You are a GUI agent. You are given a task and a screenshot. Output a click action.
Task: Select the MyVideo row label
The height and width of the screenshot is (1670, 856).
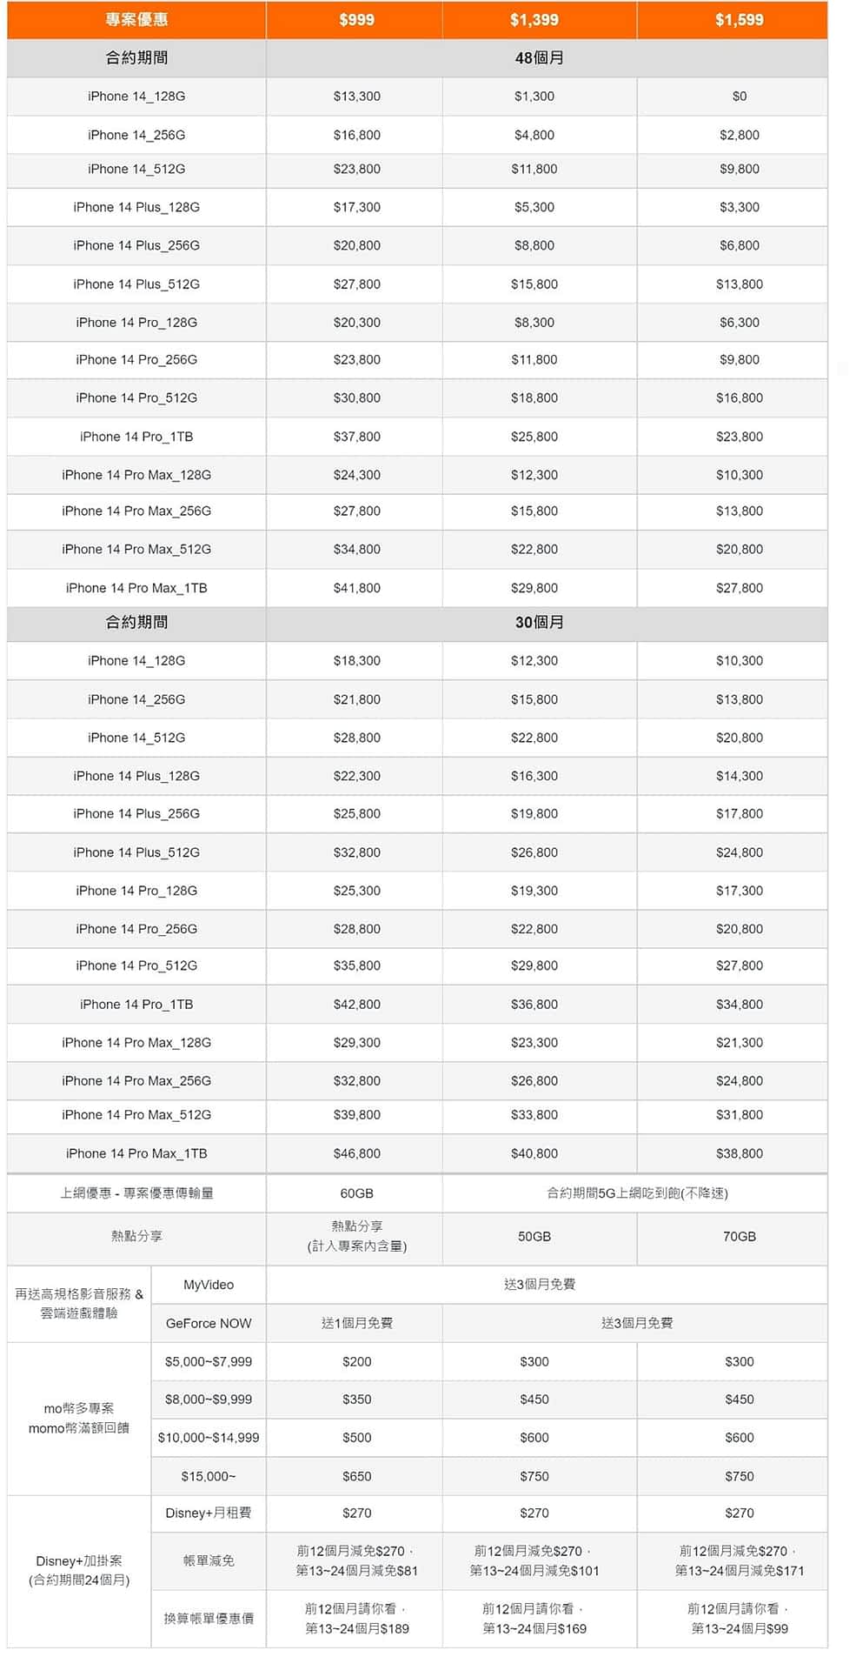[209, 1285]
